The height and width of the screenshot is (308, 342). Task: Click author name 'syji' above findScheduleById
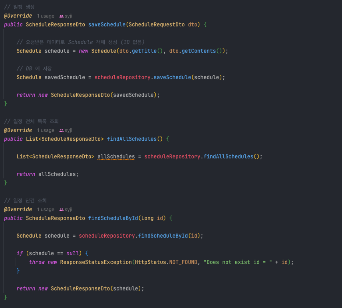tap(68, 210)
